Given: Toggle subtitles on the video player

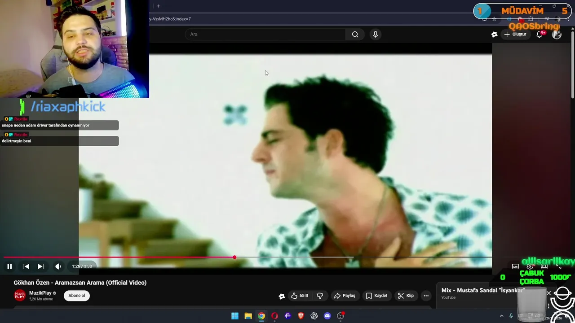Looking at the screenshot, I should 515,266.
